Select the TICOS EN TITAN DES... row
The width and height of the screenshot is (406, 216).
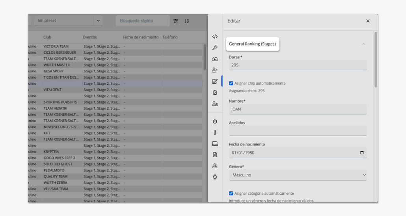coord(115,77)
